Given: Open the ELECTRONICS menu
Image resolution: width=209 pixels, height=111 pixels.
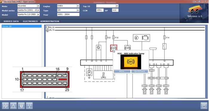Looking at the screenshot, I should (30, 21).
